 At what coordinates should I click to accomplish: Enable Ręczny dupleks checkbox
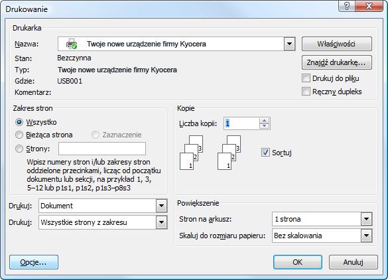tap(306, 92)
